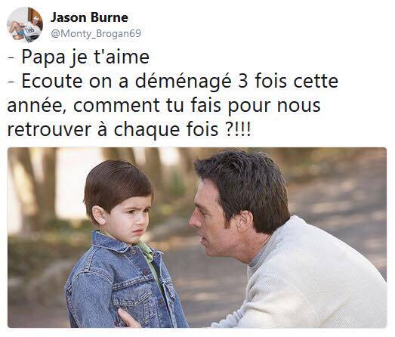The image size is (395, 337).
Task: Click the number '3' in the tweet text
Action: [x=243, y=82]
